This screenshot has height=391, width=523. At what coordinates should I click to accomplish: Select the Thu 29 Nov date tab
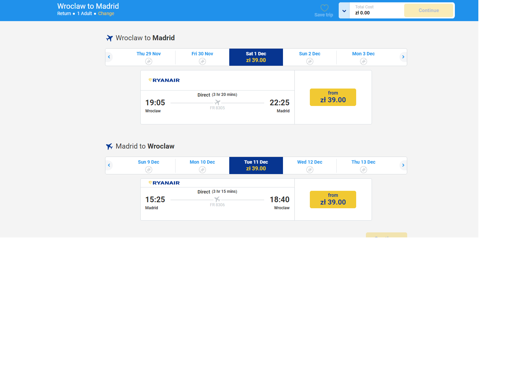pos(149,57)
